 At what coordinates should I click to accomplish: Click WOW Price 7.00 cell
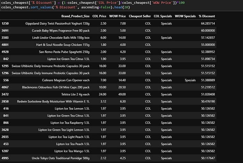click(x=123, y=24)
